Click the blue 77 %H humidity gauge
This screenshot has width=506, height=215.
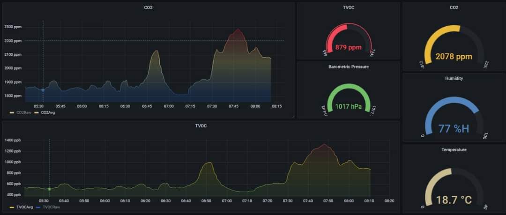(454, 128)
